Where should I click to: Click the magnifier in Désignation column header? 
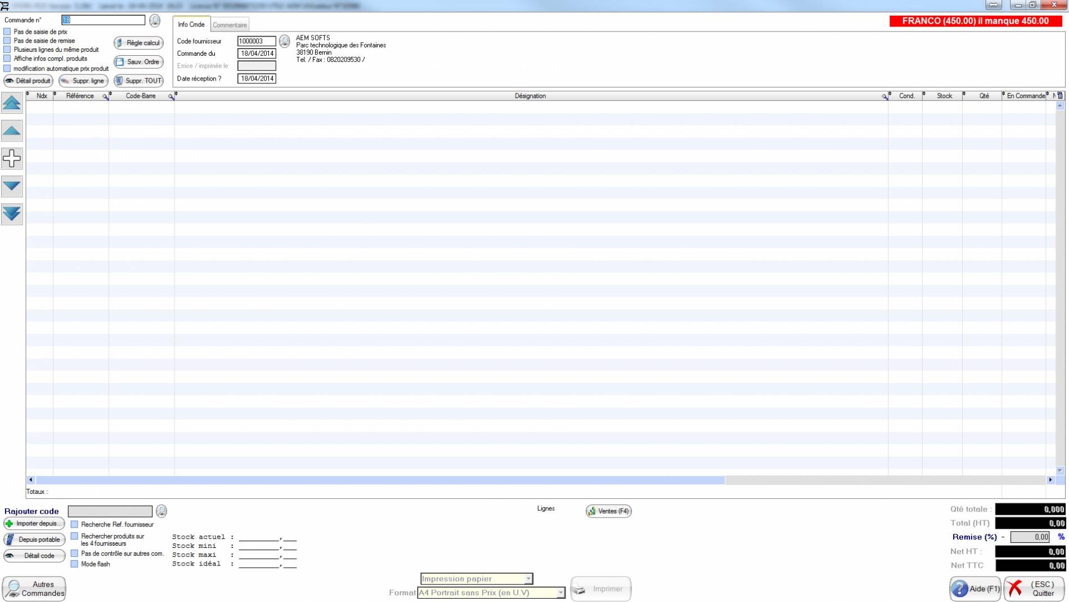click(x=884, y=97)
